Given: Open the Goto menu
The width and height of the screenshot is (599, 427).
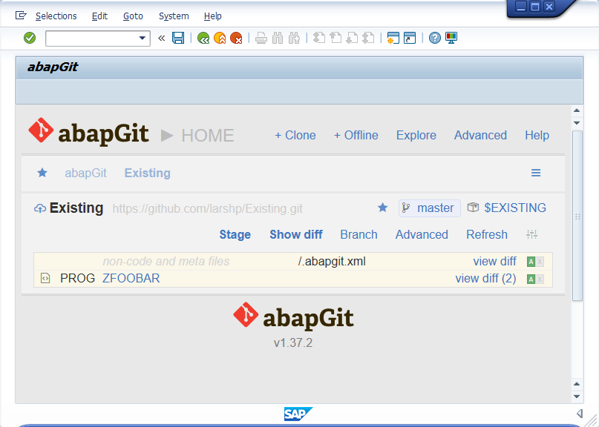Looking at the screenshot, I should point(133,16).
